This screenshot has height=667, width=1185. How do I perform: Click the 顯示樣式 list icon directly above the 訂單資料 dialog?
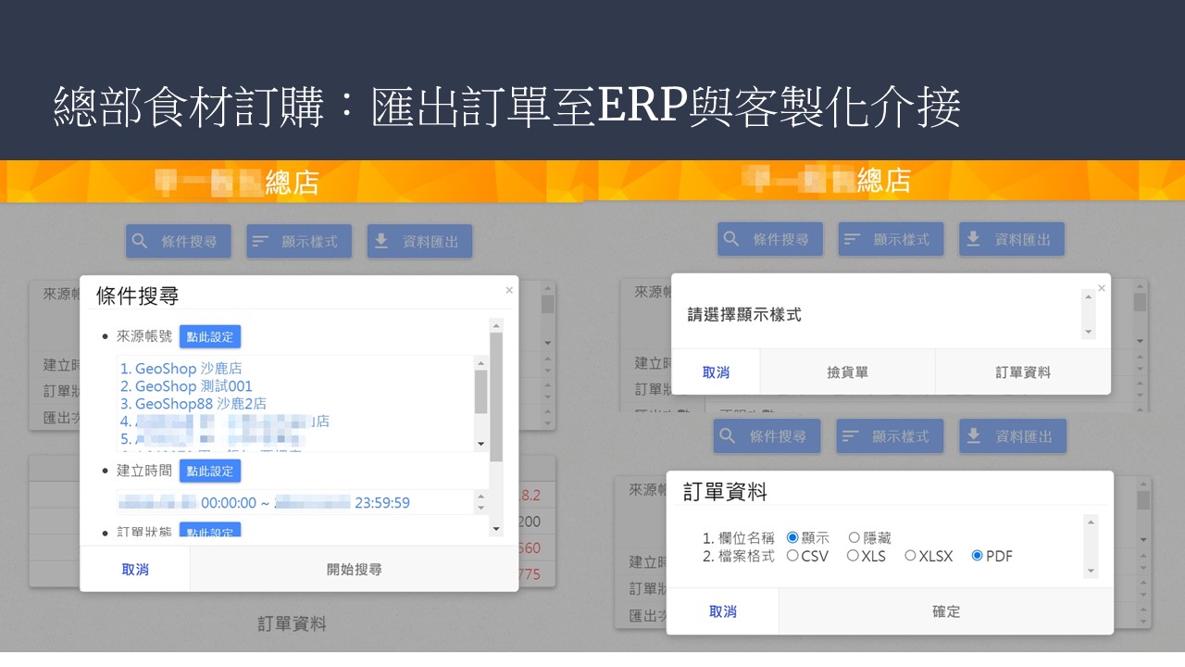[851, 436]
